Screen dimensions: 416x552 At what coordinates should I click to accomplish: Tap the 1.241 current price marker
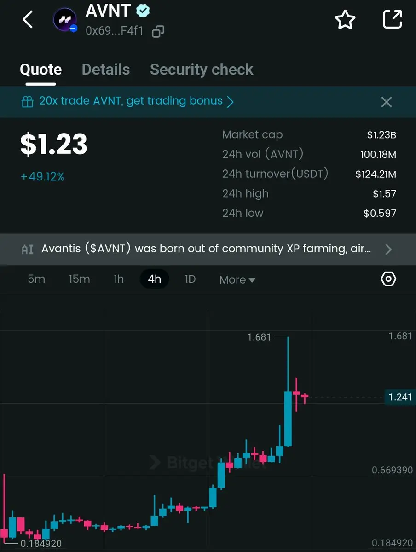click(x=400, y=397)
